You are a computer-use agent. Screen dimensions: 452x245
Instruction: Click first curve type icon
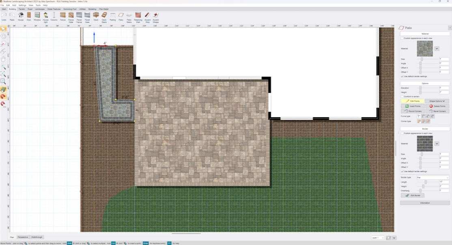click(419, 116)
